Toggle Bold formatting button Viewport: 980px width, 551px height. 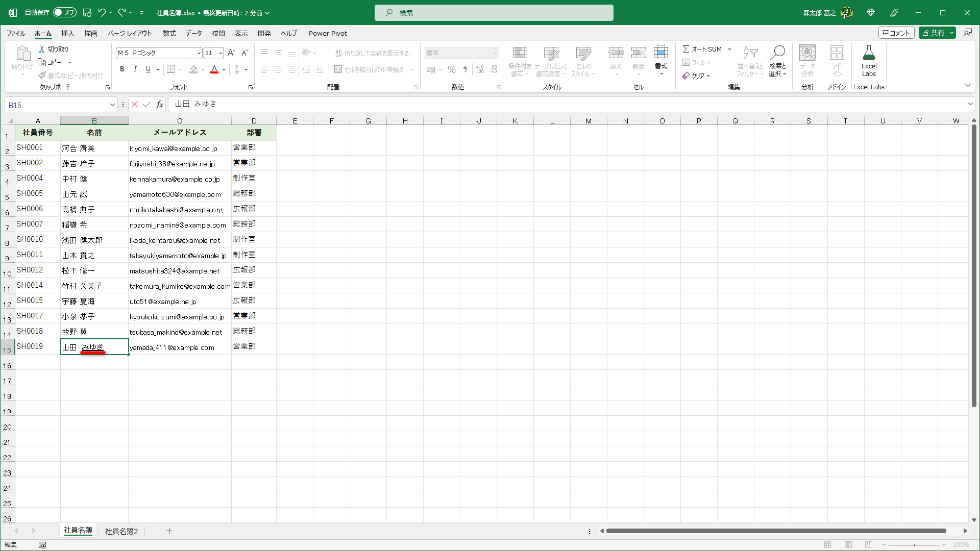(122, 69)
